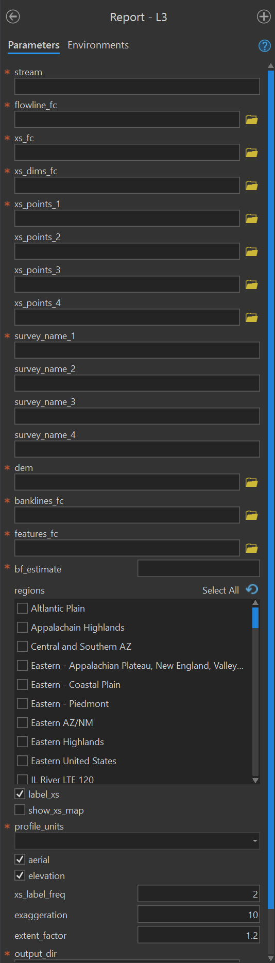The image size is (275, 963).
Task: Switch to the Environments tab
Action: 98,45
